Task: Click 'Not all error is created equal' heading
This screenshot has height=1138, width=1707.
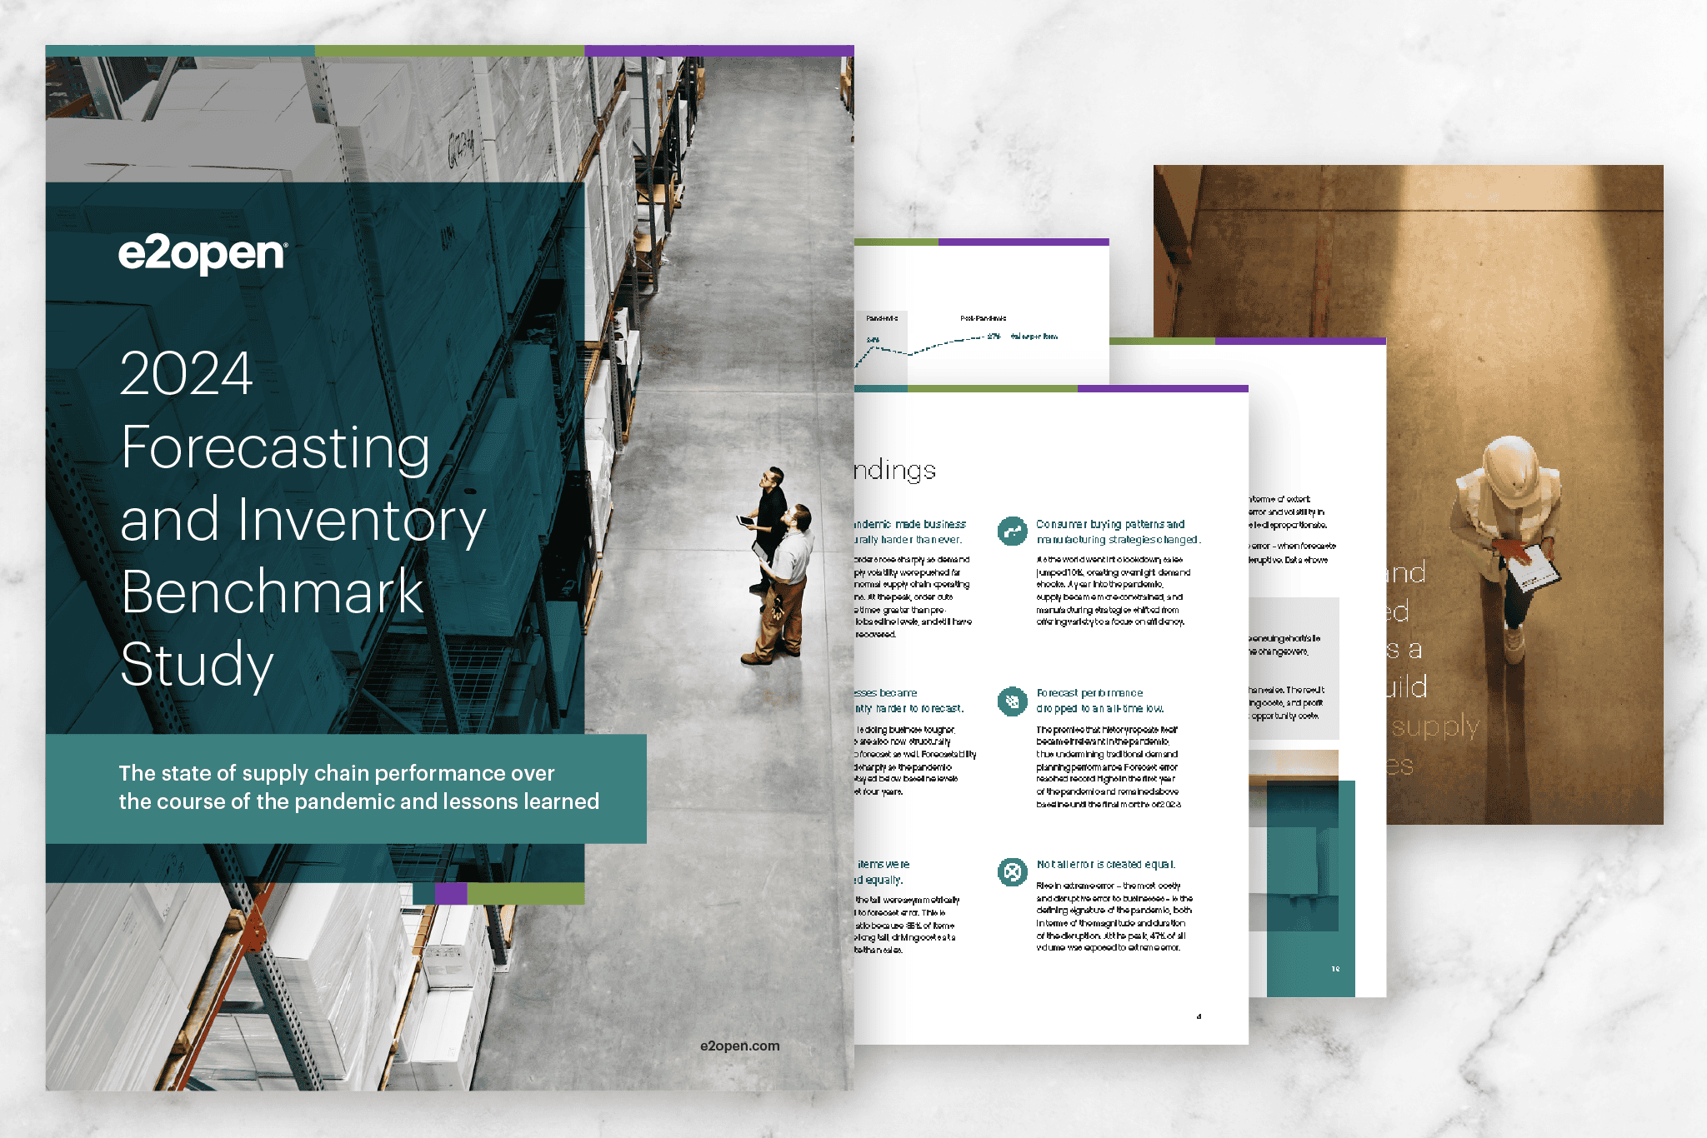Action: click(1105, 864)
